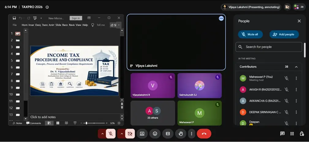Switch to the Home ribbon tab
Screen dimensions: 309x142
click(24, 25)
